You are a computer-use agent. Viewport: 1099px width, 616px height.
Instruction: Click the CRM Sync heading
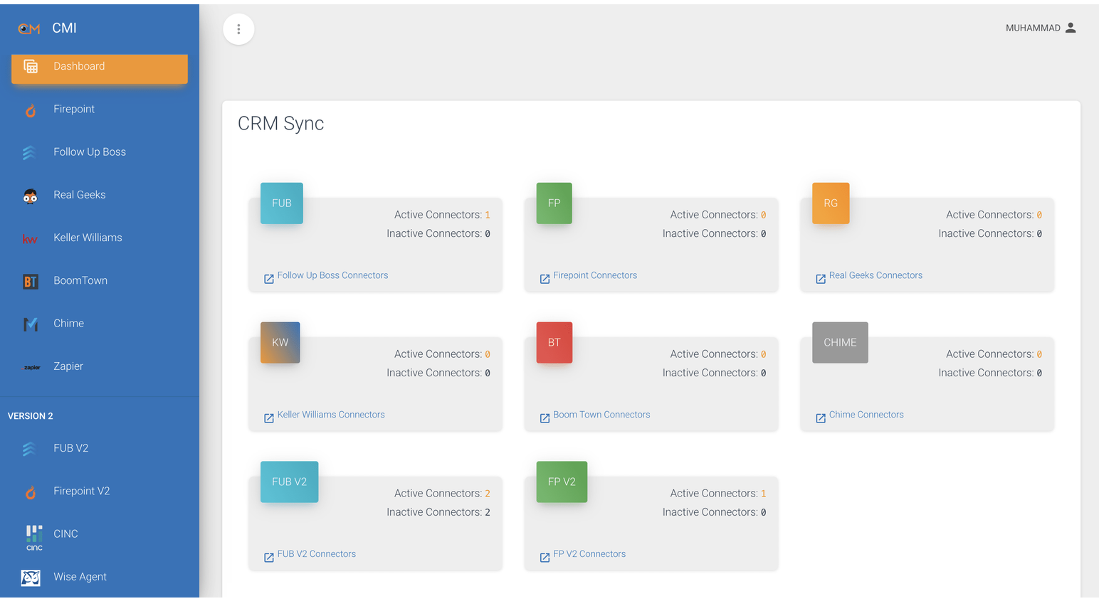[x=281, y=124]
